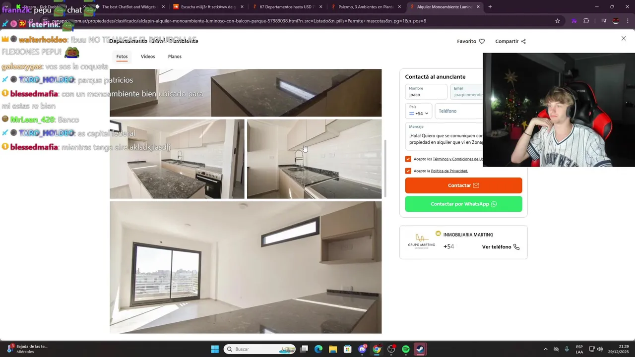The height and width of the screenshot is (357, 635).
Task: Open the Términos y Condiciones link
Action: (x=458, y=159)
